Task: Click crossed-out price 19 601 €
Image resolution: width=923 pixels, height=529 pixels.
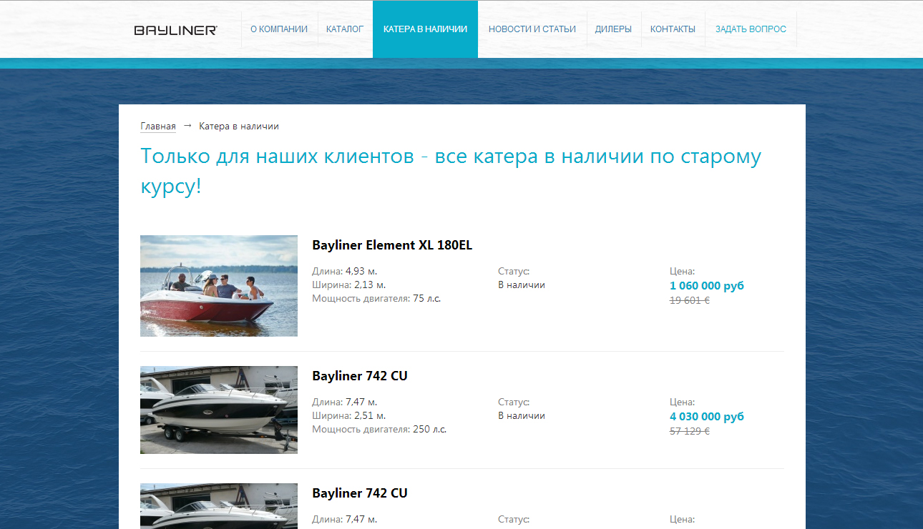Action: point(690,300)
